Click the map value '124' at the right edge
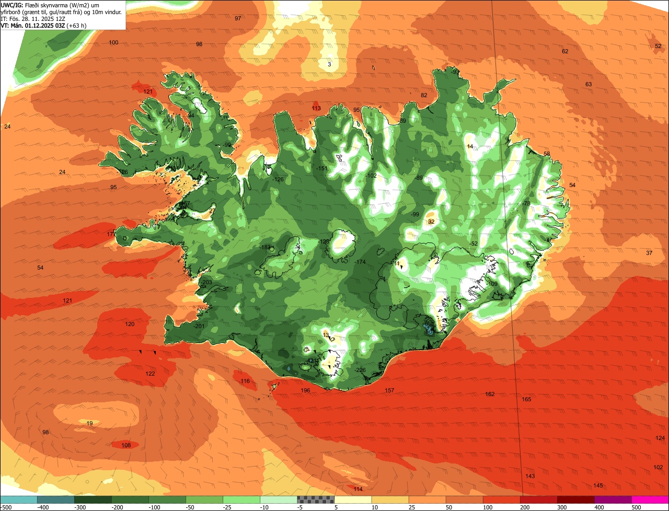This screenshot has width=669, height=511. 660,438
